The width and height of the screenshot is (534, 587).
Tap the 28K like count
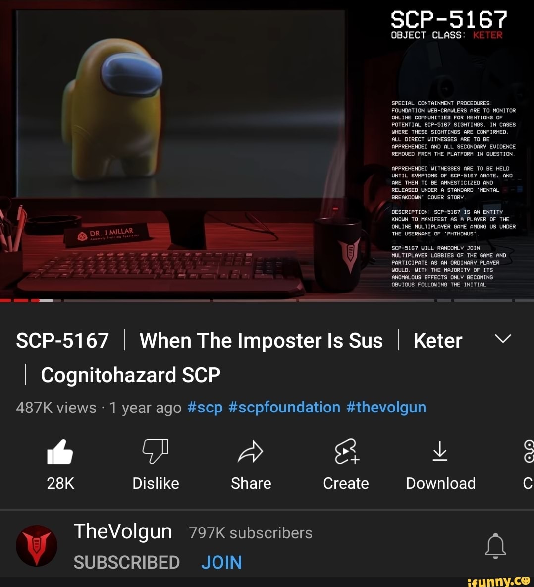coord(60,483)
